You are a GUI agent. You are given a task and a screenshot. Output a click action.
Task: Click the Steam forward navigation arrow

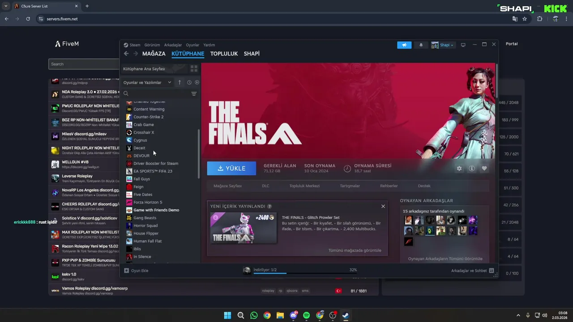click(x=135, y=54)
